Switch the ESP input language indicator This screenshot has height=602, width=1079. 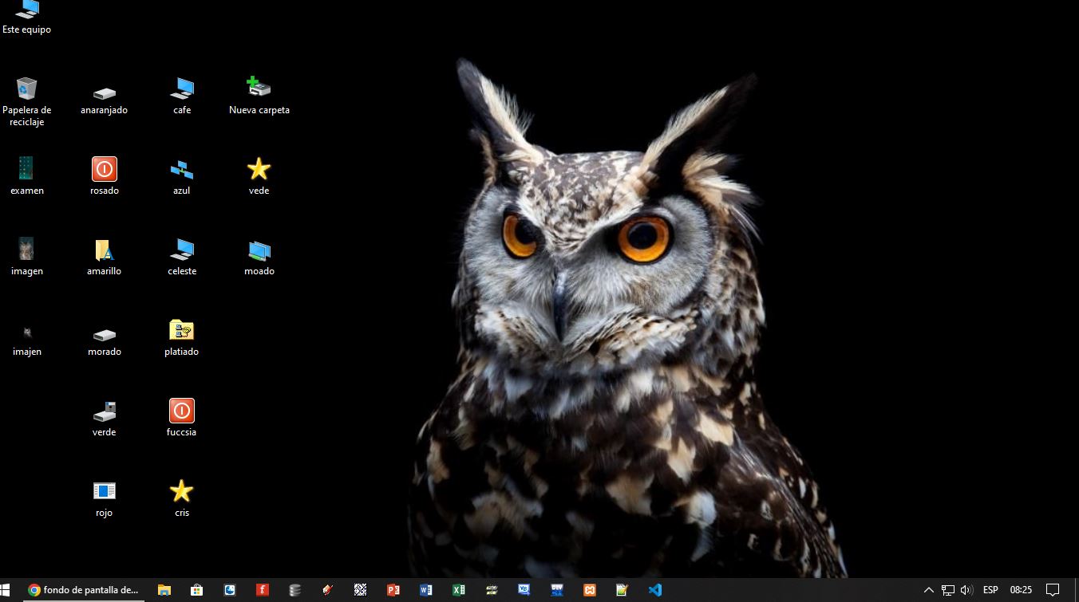click(x=990, y=590)
